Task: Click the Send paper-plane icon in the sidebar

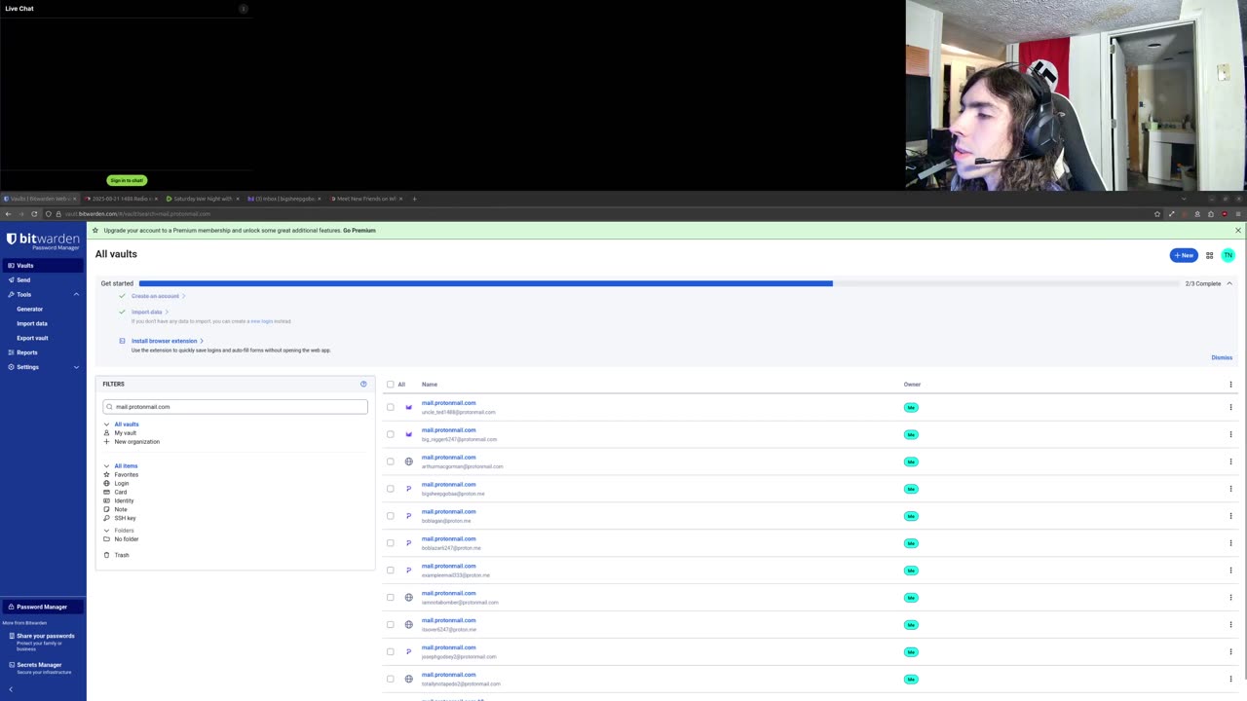Action: (x=11, y=280)
